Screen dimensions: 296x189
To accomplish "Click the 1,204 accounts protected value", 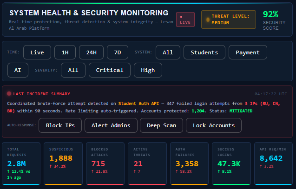I will pyautogui.click(x=198, y=111).
